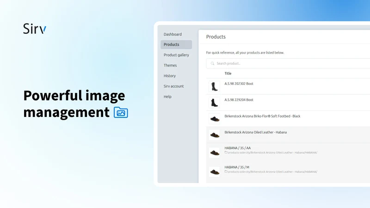Click thumbnail of Oiled Leather Habana sandal

[x=214, y=135]
